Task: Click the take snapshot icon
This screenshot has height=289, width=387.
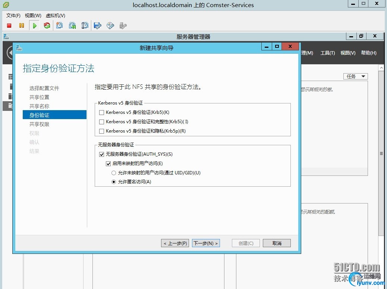Action: [x=59, y=25]
